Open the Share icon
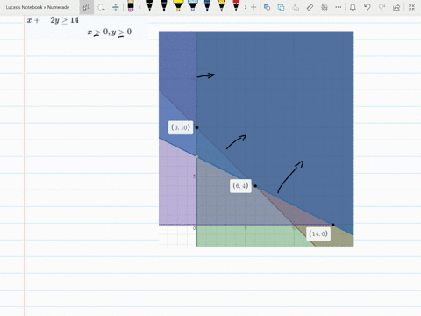The width and height of the screenshot is (421, 316). tap(396, 7)
